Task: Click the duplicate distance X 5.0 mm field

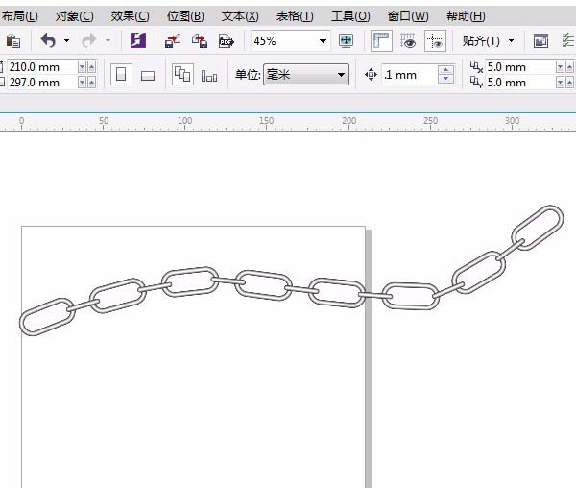Action: 520,67
